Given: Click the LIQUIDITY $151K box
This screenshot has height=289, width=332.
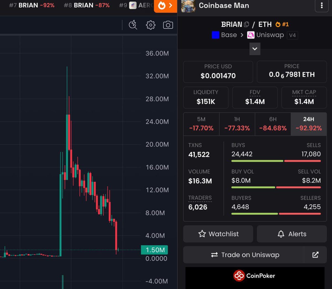Looking at the screenshot, I should click(206, 98).
